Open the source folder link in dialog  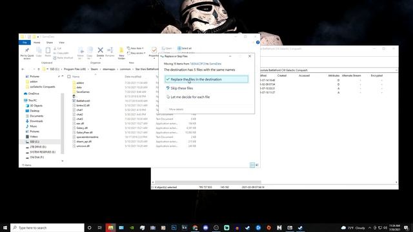[x=197, y=64]
